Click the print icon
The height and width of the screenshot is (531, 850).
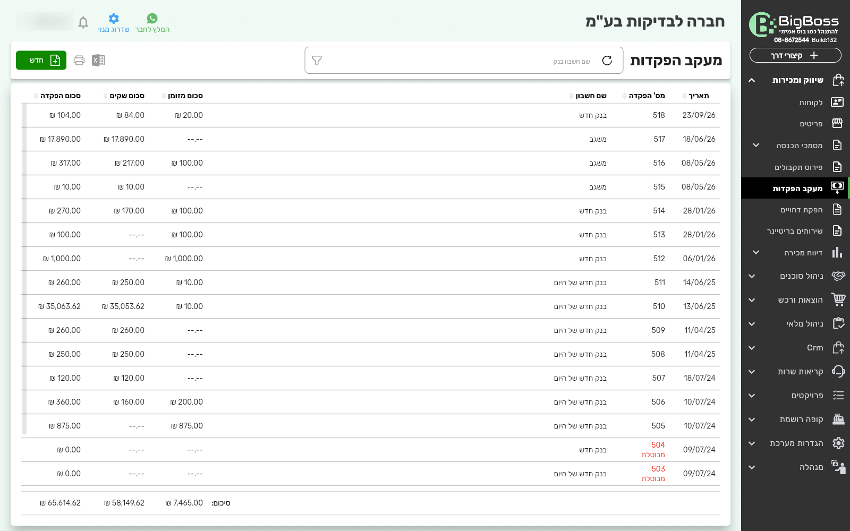pyautogui.click(x=79, y=60)
